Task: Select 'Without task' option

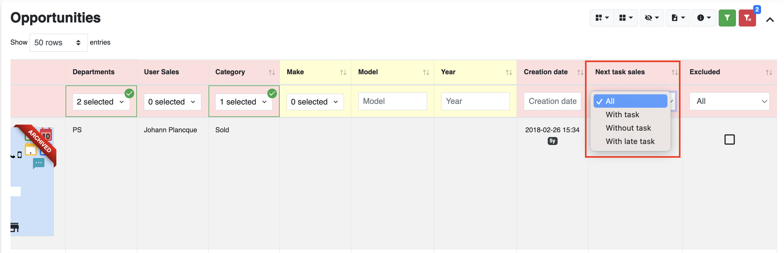Action: 628,128
